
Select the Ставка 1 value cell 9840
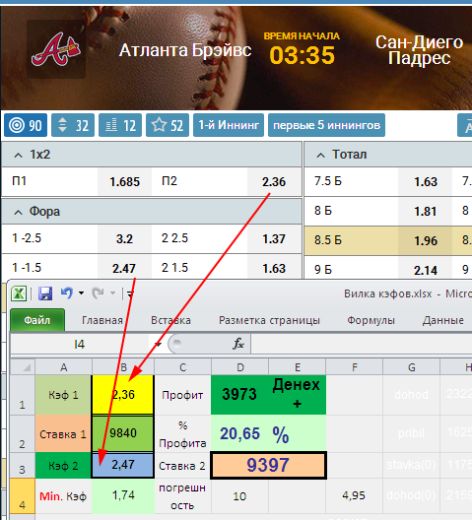[123, 433]
